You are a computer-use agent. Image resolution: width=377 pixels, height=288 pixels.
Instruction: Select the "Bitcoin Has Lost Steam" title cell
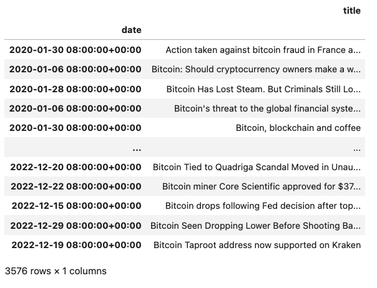[263, 89]
